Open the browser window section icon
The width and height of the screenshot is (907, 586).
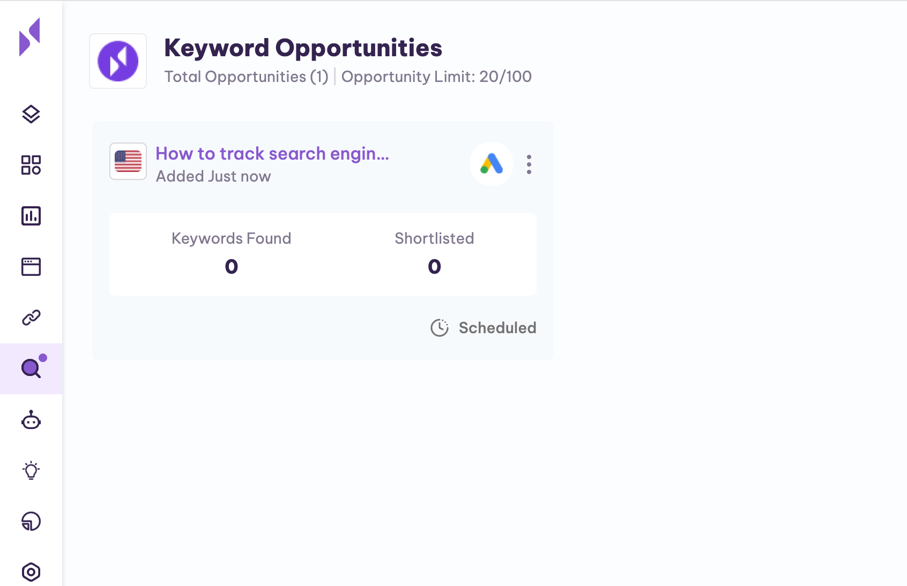31,266
